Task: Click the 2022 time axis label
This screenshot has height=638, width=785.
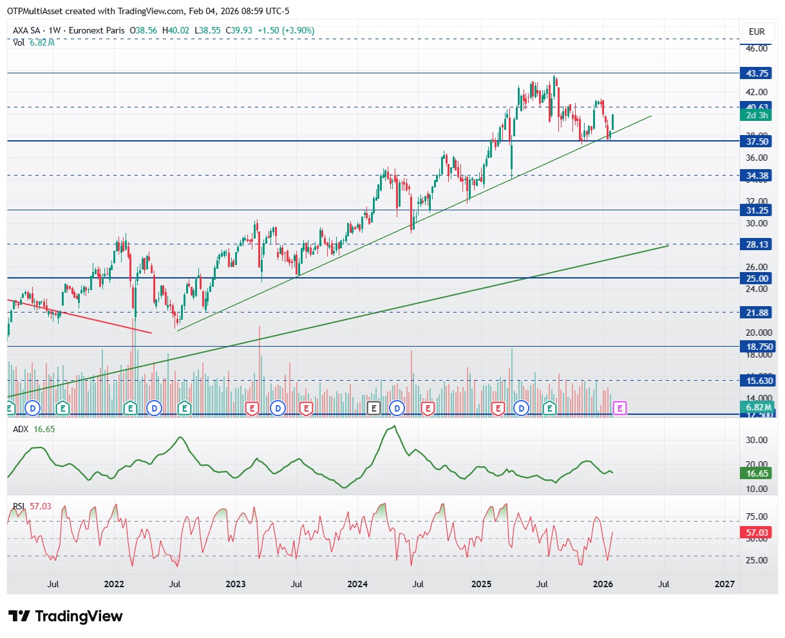Action: [x=114, y=584]
